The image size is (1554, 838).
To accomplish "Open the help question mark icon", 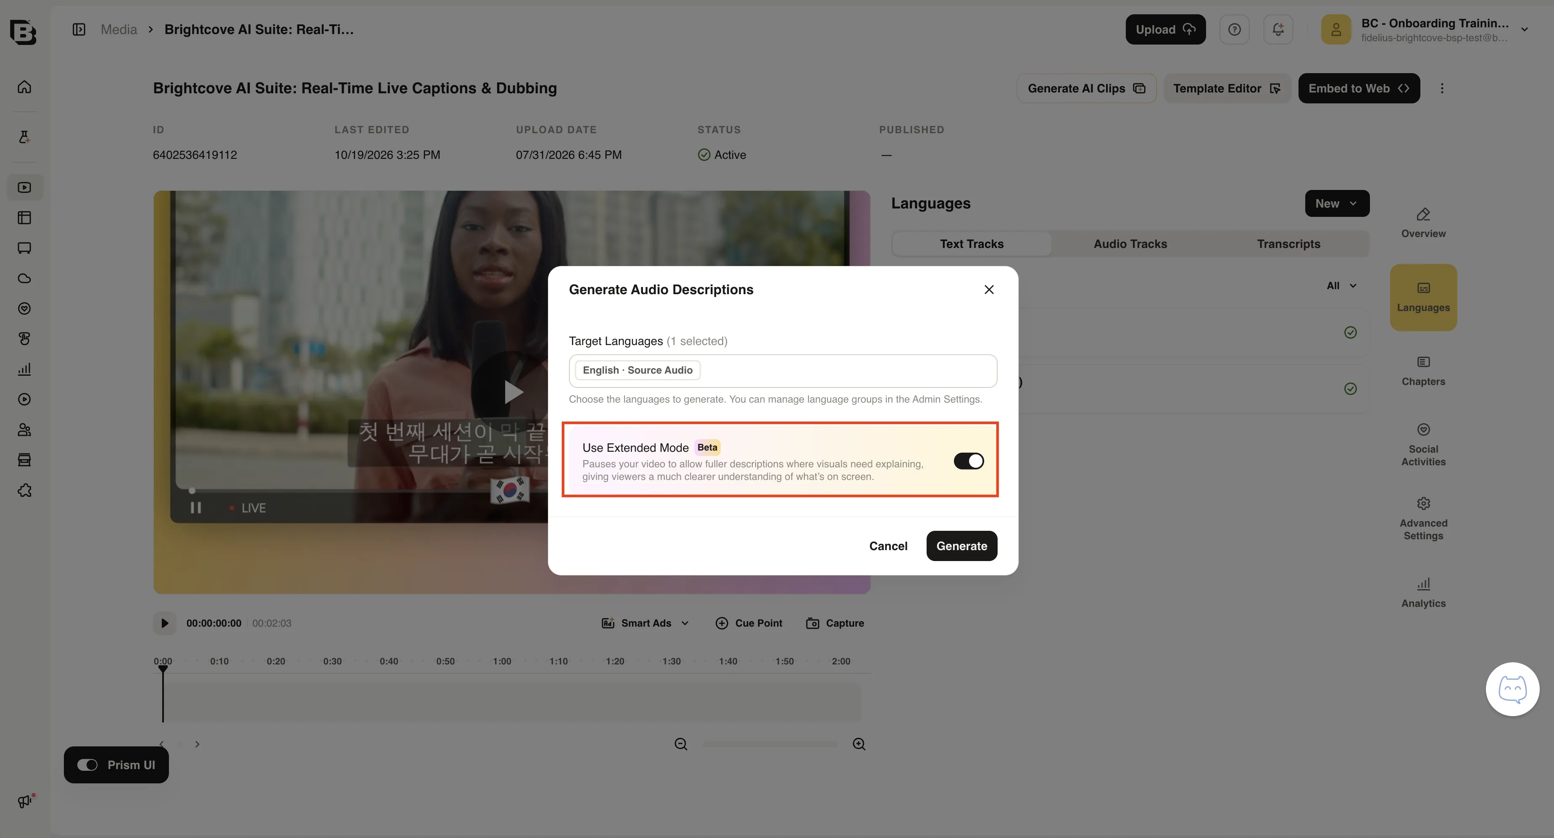I will [x=1234, y=29].
